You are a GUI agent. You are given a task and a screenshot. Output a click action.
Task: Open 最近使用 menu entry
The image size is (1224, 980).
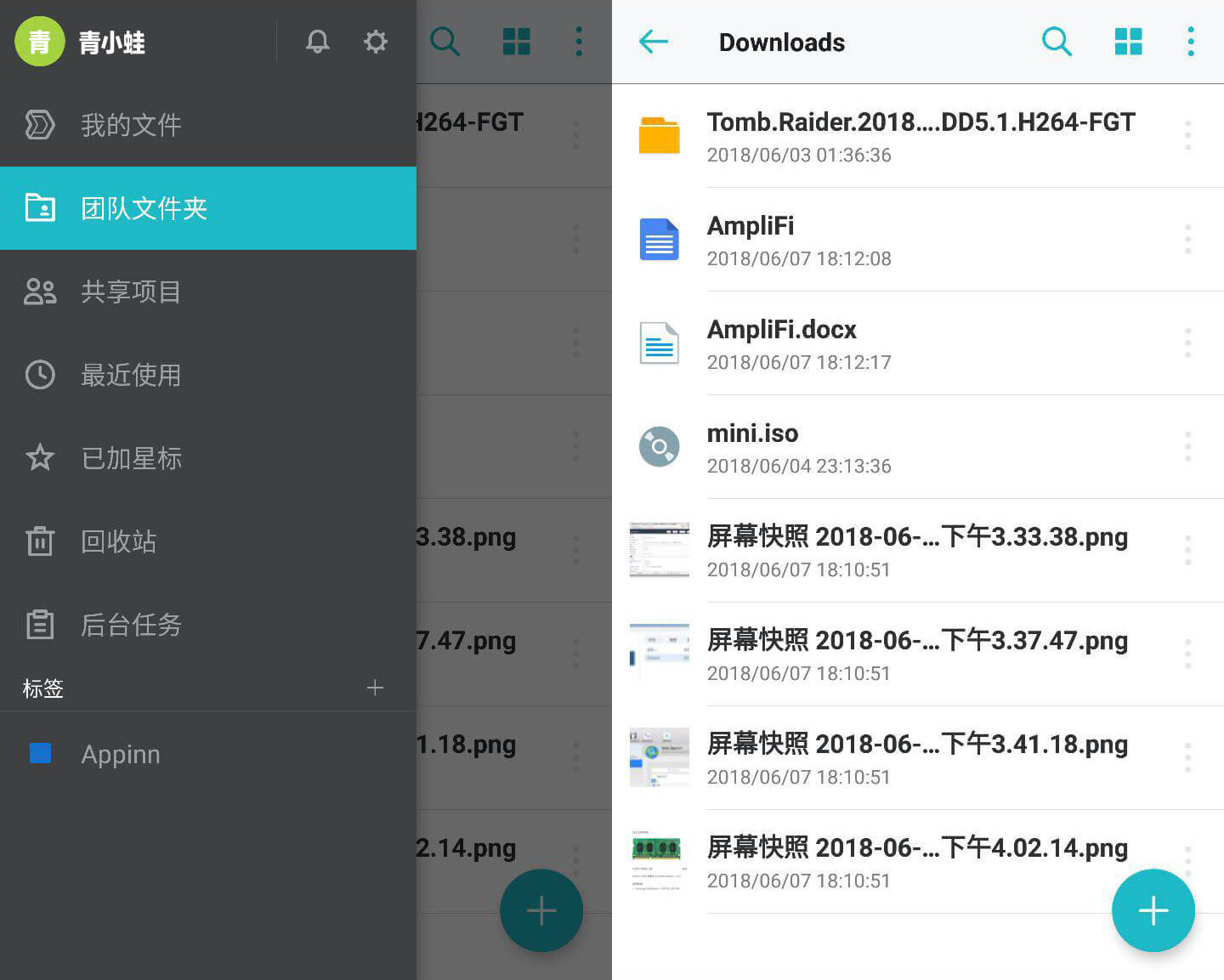pyautogui.click(x=208, y=375)
